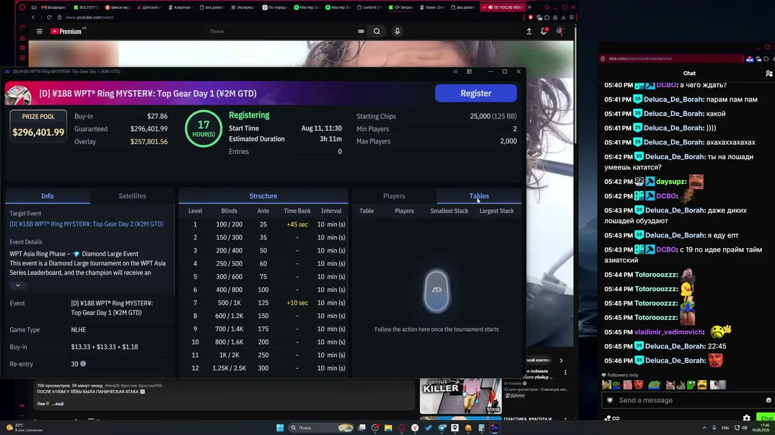Screen dimensions: 775x435
Task: Open a new browser tab
Action: click(x=529, y=7)
